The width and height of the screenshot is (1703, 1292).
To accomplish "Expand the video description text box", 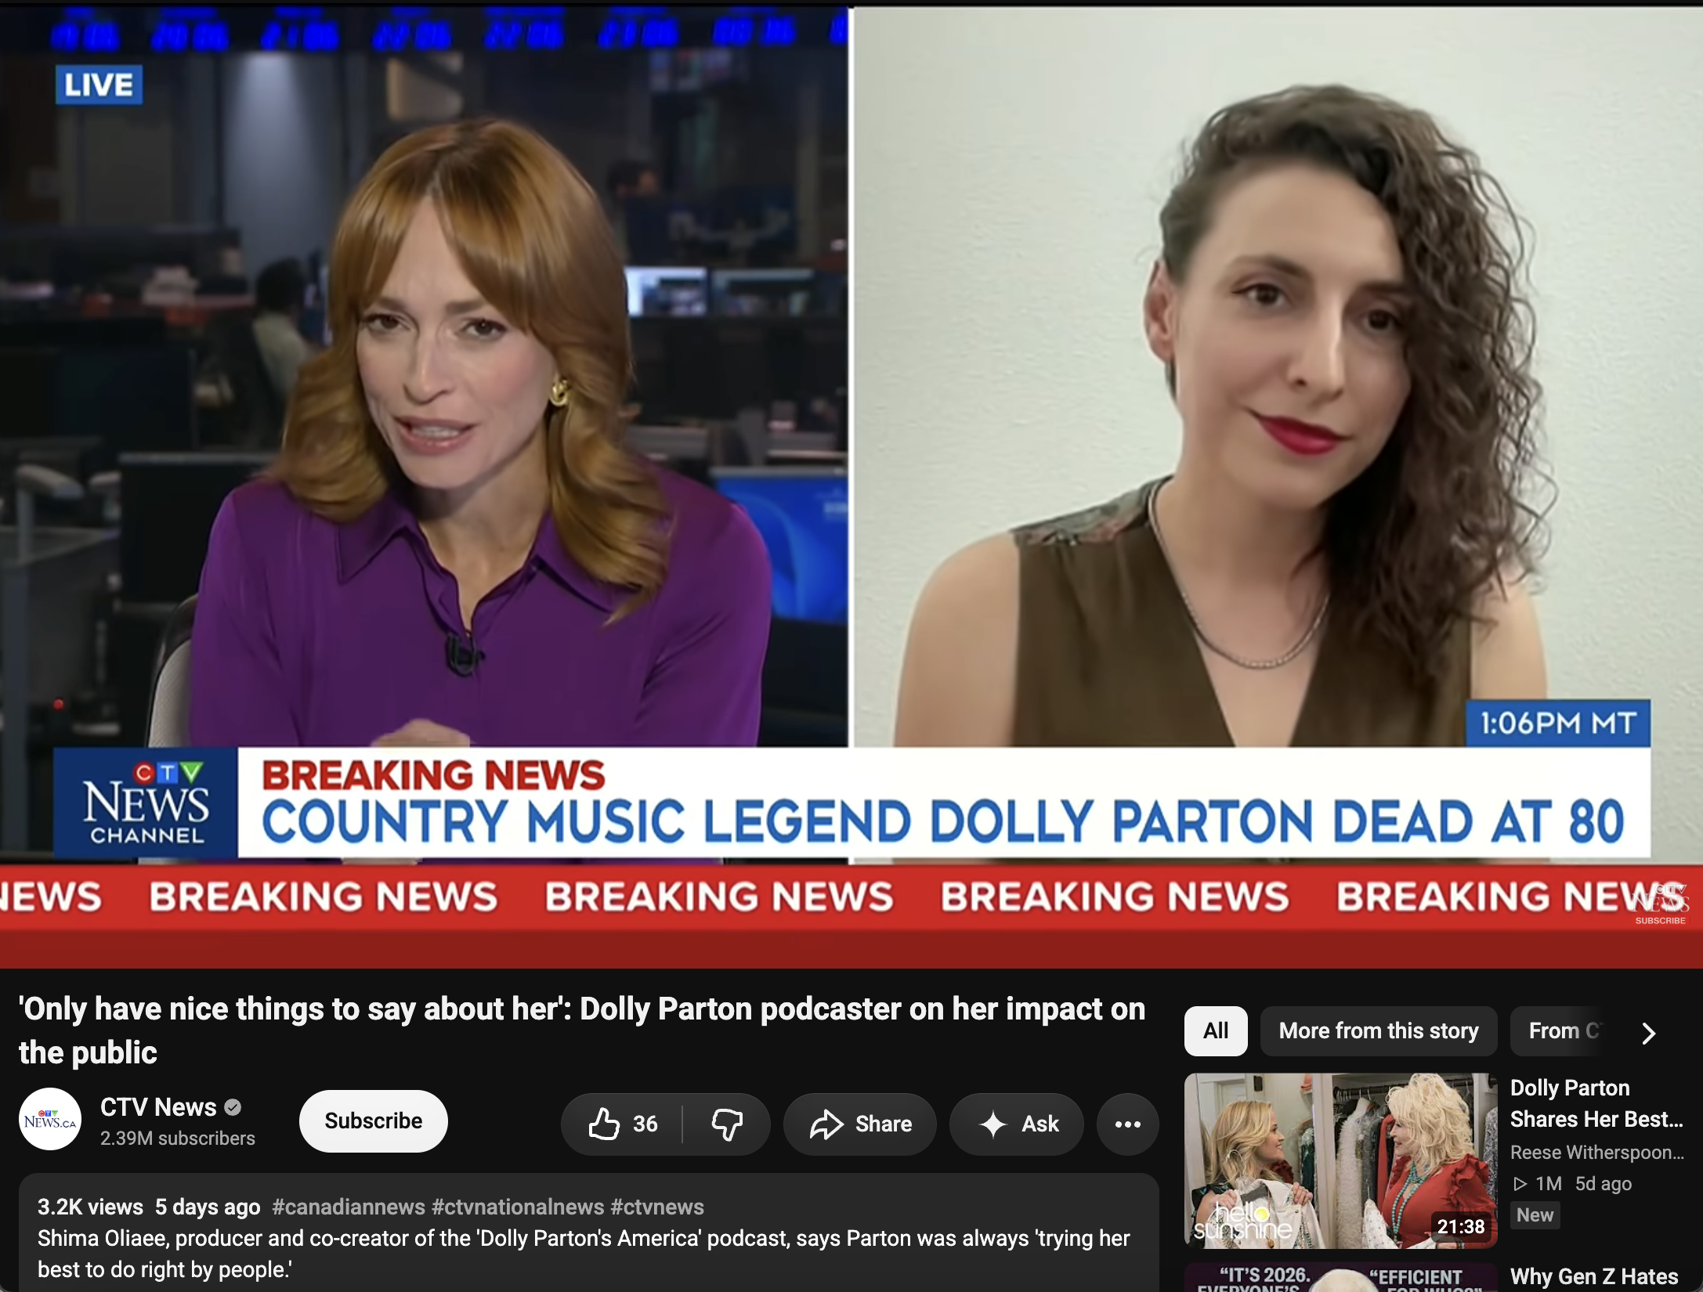I will click(x=588, y=1232).
